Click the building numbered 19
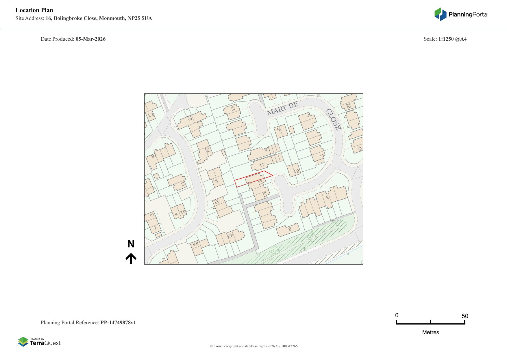507x358 pixels. (294, 170)
